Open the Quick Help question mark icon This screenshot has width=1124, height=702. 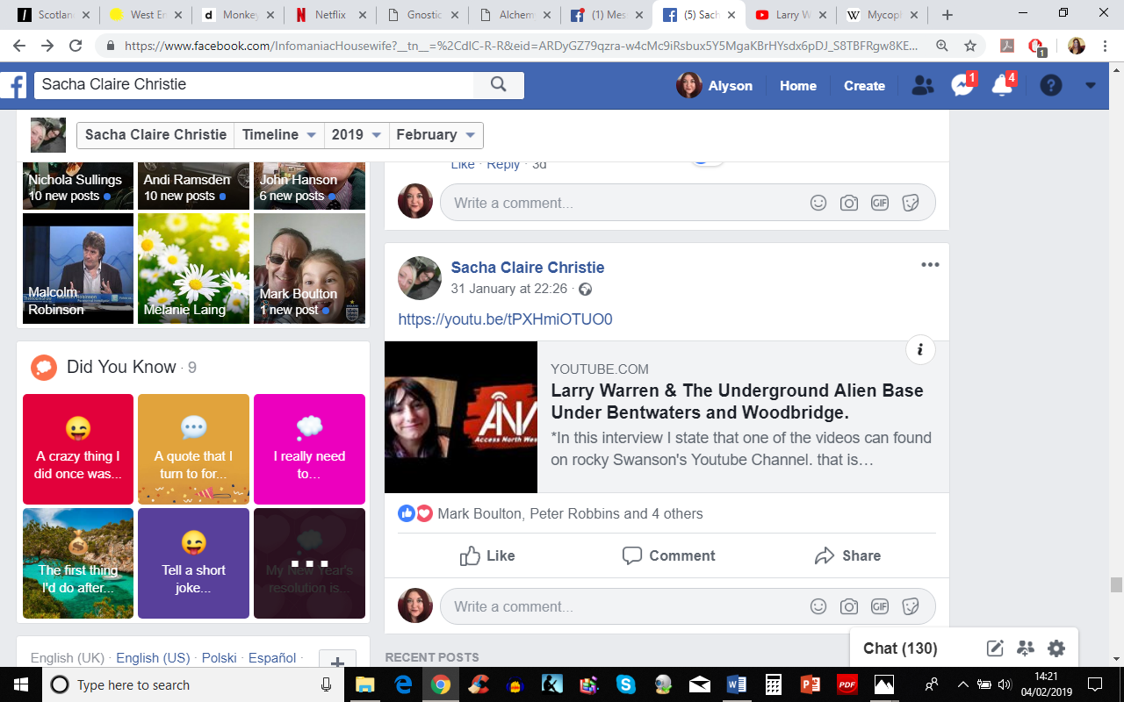pyautogui.click(x=1050, y=85)
